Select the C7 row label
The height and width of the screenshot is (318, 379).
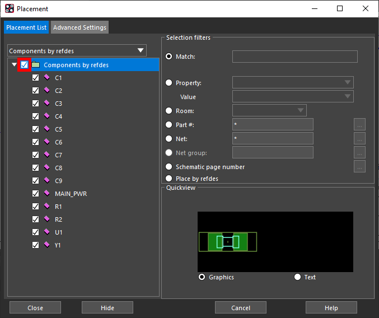click(x=58, y=155)
